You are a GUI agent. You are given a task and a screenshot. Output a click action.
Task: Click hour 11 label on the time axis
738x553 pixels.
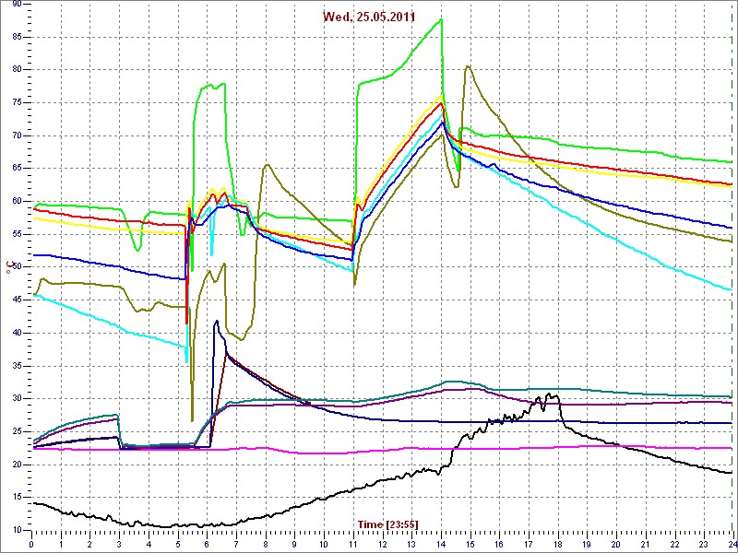tap(352, 544)
